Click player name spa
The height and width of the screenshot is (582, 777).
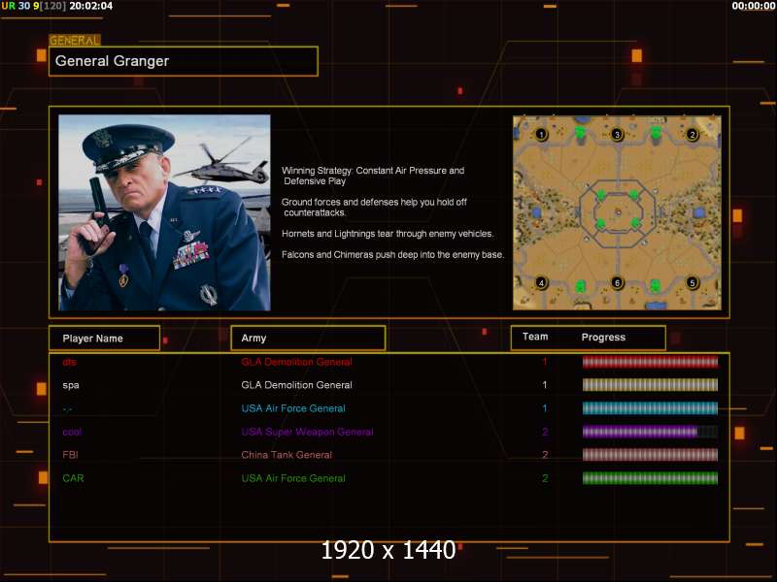[x=71, y=385]
